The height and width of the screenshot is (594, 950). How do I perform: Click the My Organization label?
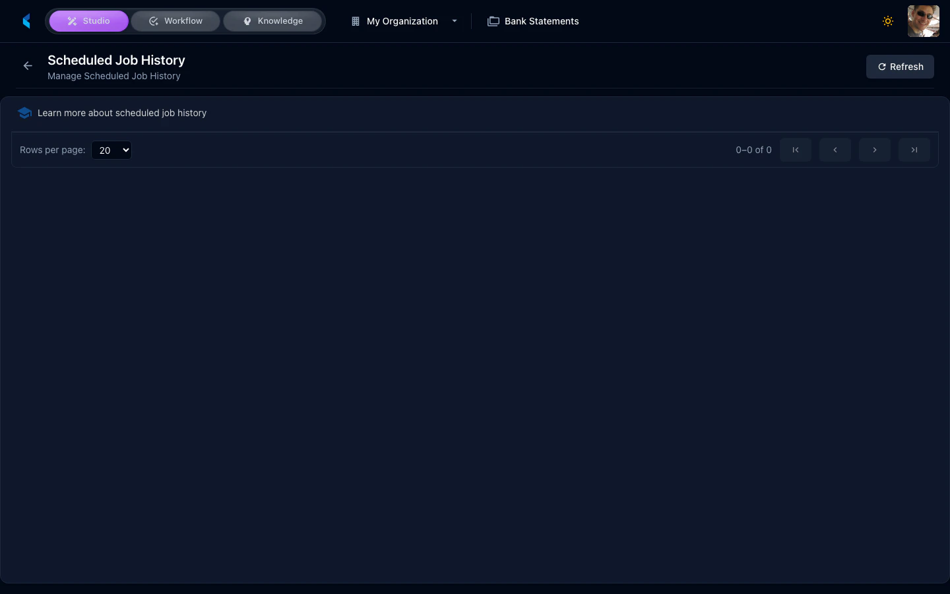pos(402,21)
